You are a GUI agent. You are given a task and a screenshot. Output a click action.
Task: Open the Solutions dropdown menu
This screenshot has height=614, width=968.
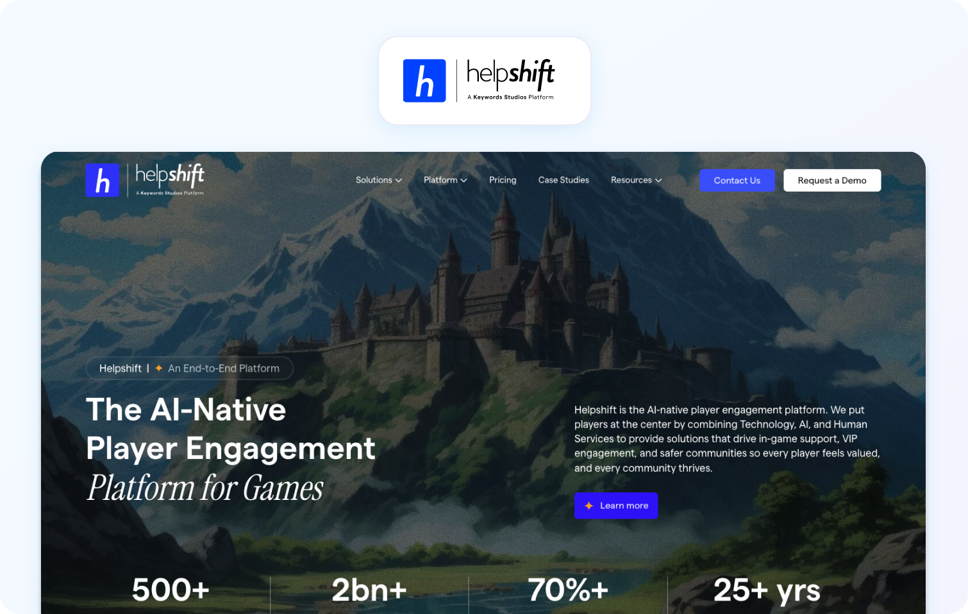[379, 180]
